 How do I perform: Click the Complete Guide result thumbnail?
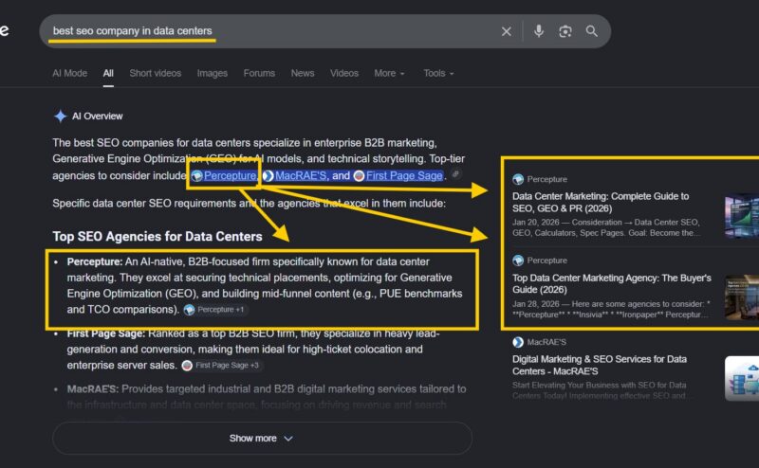(742, 216)
